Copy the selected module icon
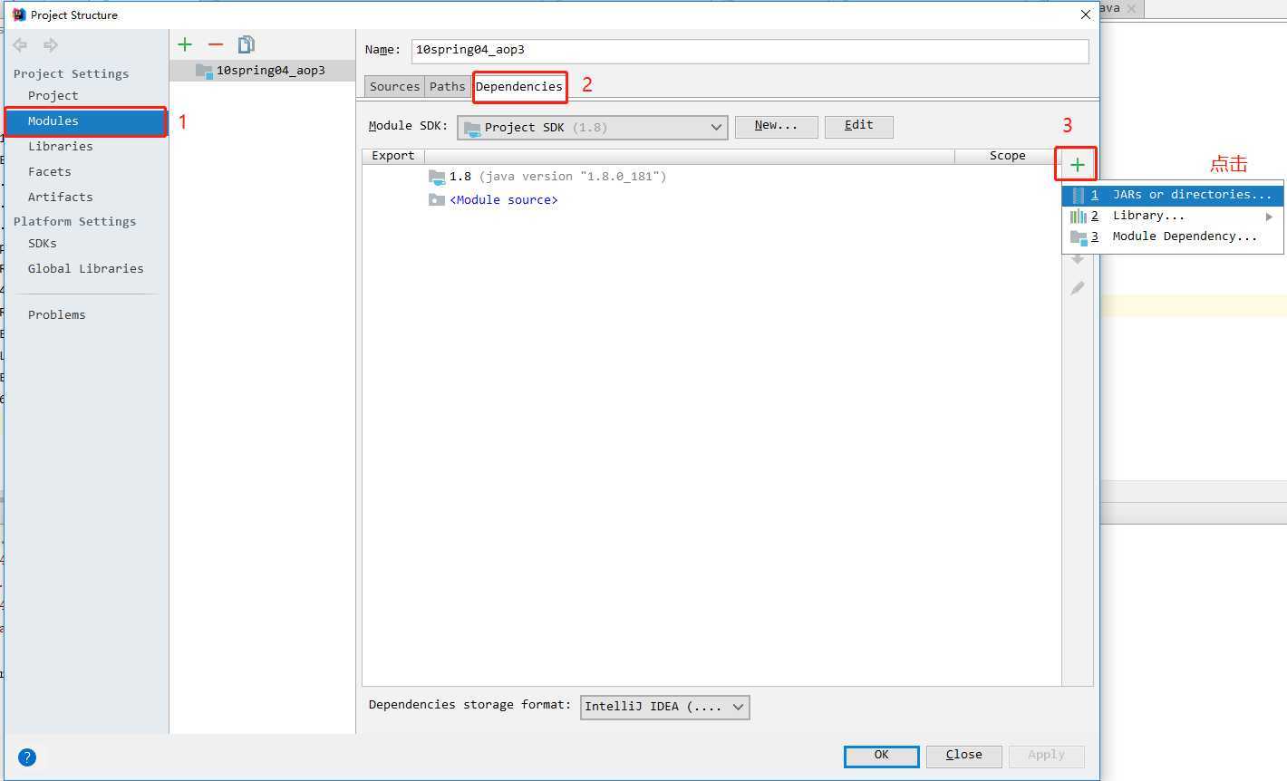The width and height of the screenshot is (1287, 781). pos(247,44)
